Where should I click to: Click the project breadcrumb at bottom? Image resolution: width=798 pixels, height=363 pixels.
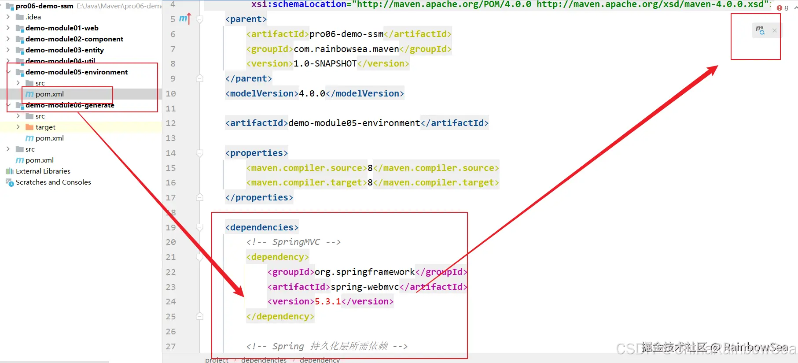[217, 360]
